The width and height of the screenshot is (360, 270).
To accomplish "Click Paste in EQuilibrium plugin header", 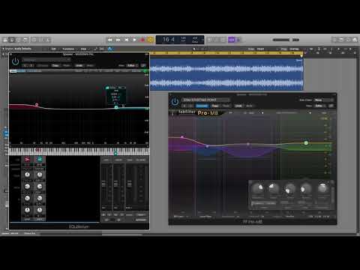I will (67, 65).
